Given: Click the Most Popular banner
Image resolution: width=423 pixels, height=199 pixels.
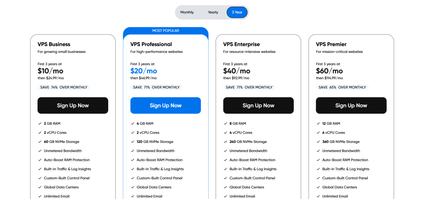Looking at the screenshot, I should (166, 31).
